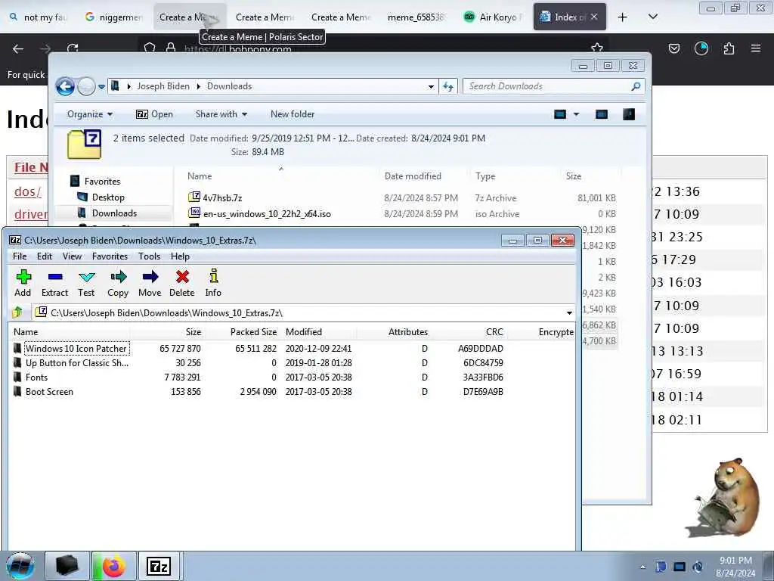This screenshot has height=581, width=774.
Task: Open the Help menu in 7-Zip
Action: [x=180, y=256]
